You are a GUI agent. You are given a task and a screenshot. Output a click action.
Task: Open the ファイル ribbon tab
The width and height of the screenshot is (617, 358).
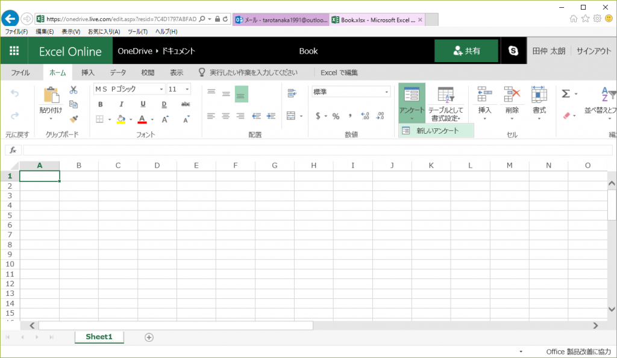[x=20, y=72]
